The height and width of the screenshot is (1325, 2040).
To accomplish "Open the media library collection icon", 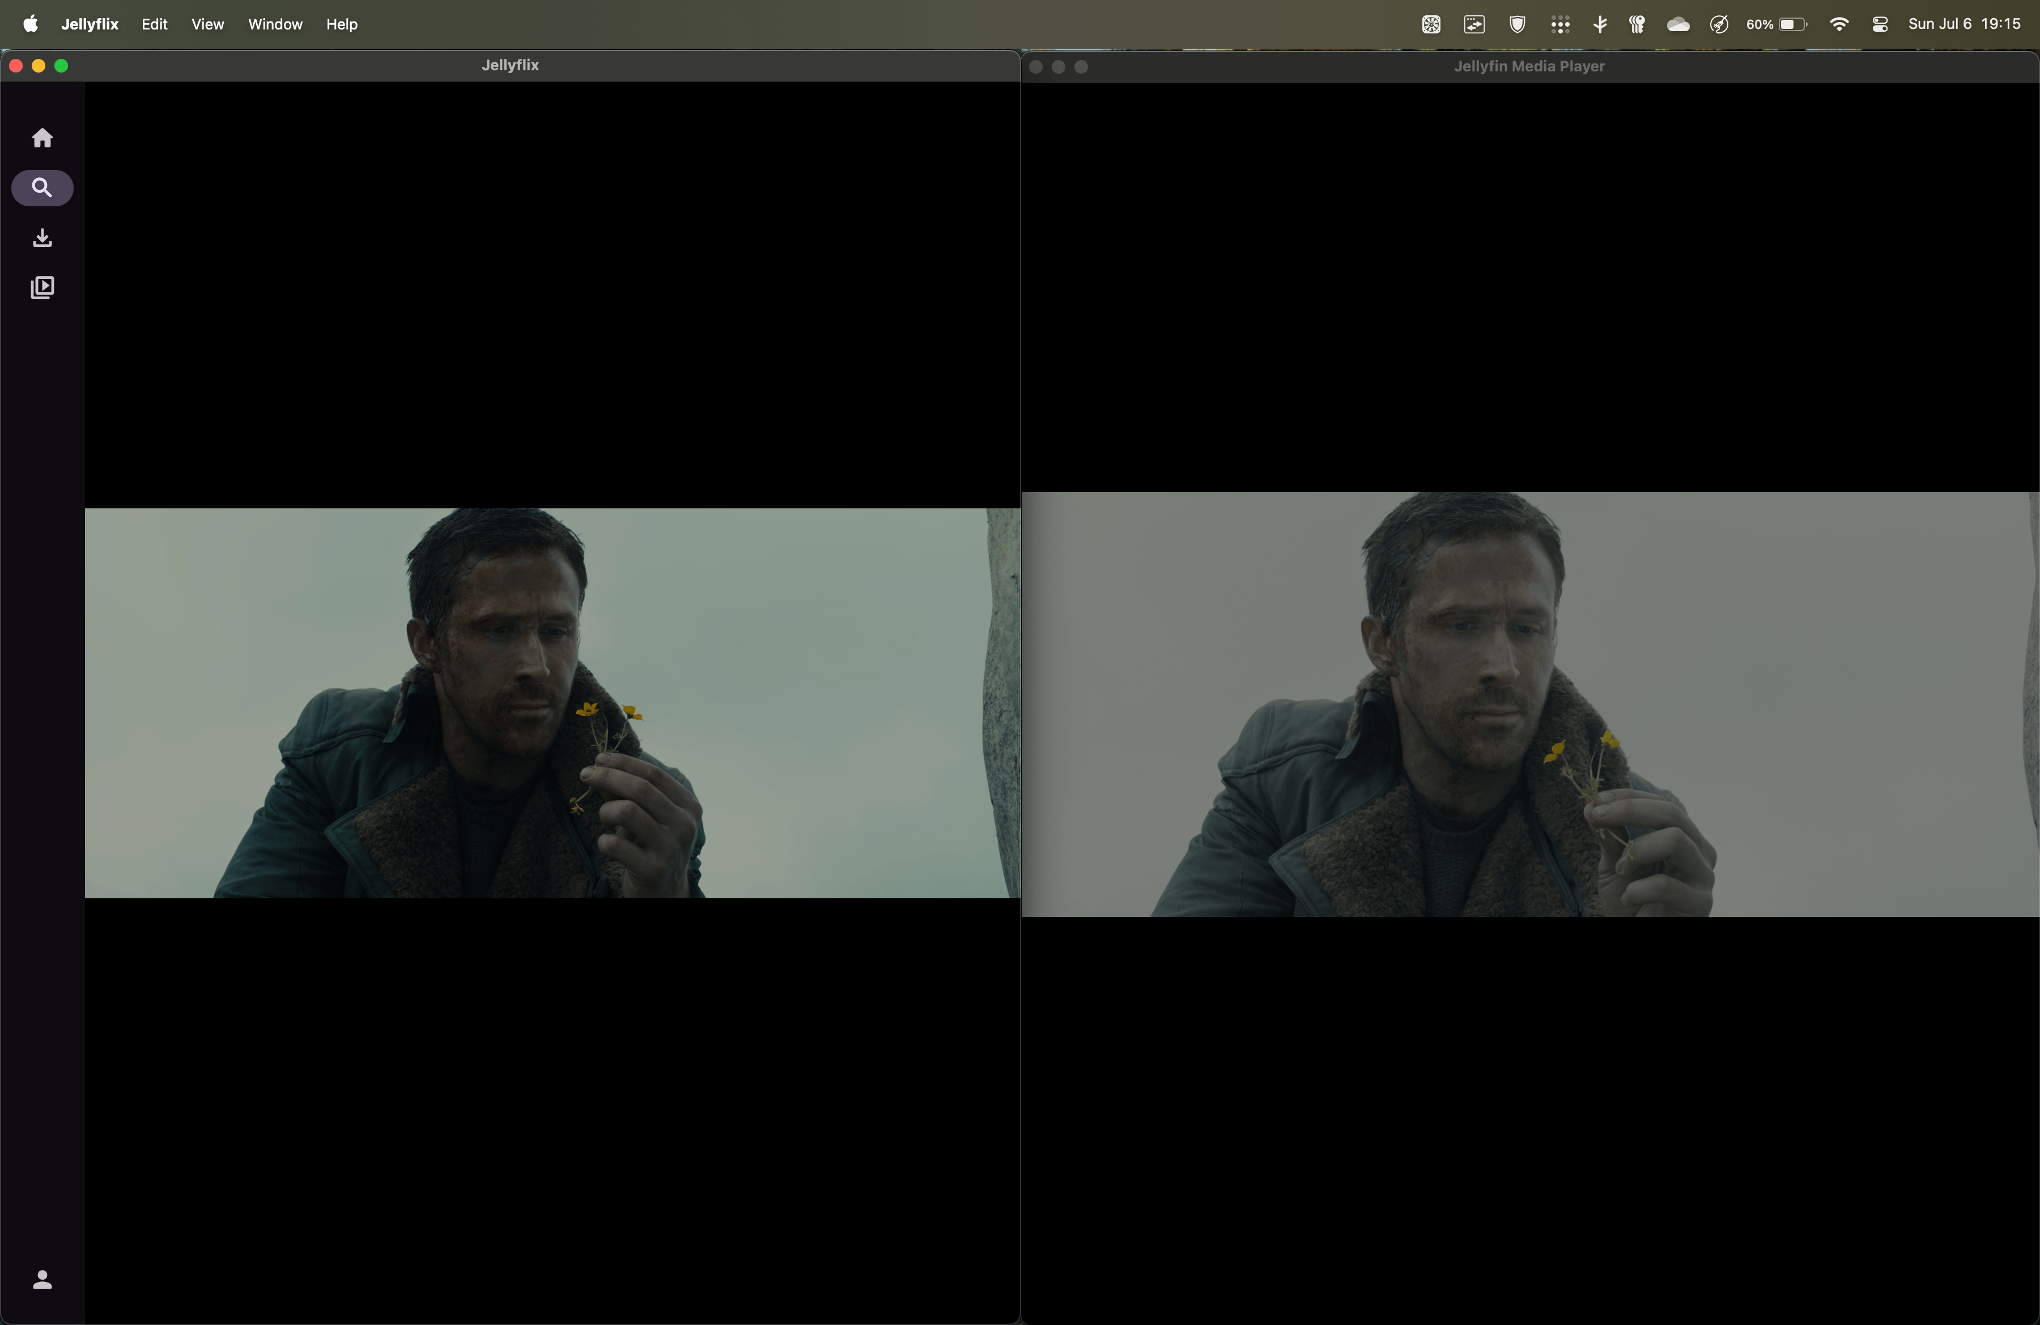I will tap(42, 287).
